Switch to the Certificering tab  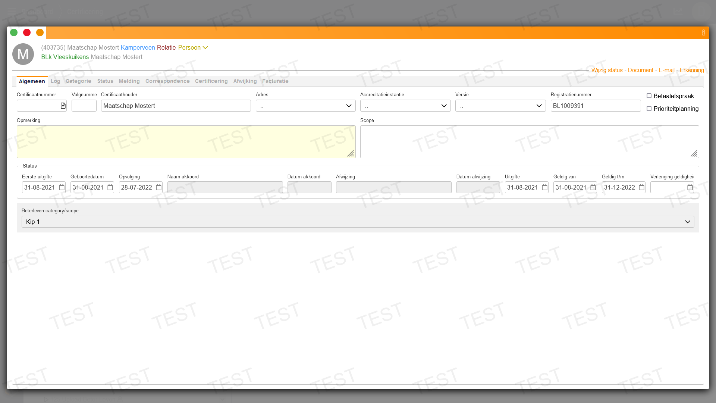click(211, 81)
